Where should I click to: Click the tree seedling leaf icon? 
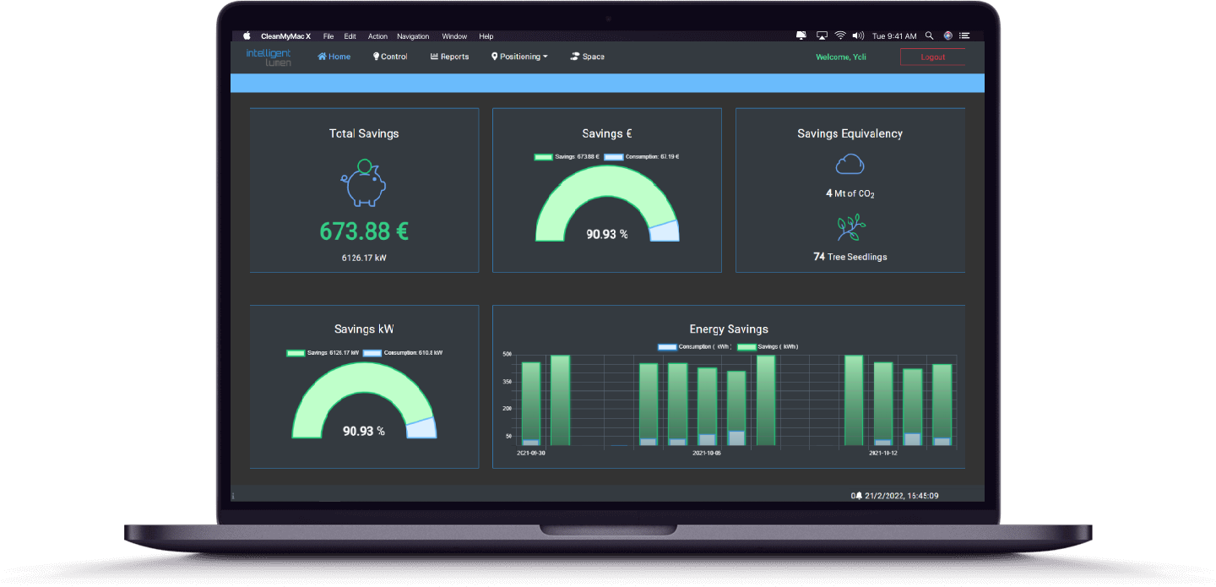coord(850,227)
